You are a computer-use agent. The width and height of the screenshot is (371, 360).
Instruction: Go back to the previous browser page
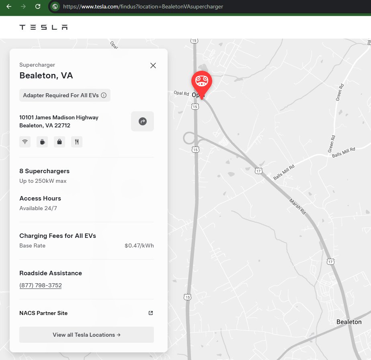pyautogui.click(x=9, y=6)
